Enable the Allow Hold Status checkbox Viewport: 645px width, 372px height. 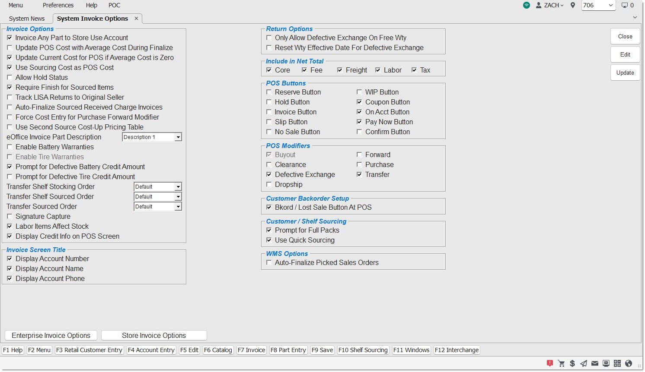(x=10, y=78)
